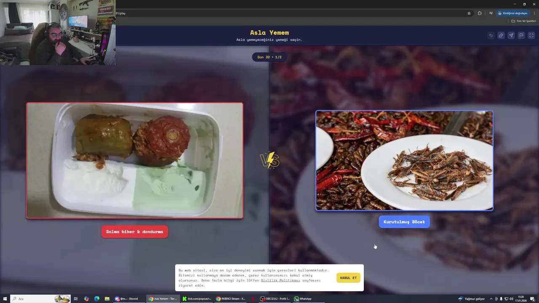Bookmark this page with the star icon
Image resolution: width=539 pixels, height=303 pixels.
[x=469, y=13]
